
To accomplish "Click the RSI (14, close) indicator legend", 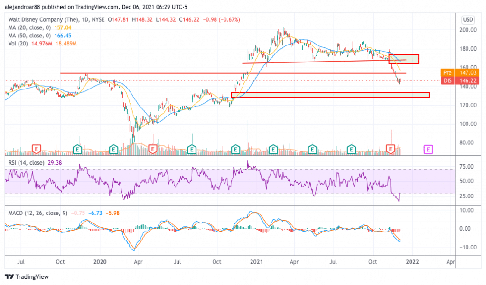I will pos(27,162).
